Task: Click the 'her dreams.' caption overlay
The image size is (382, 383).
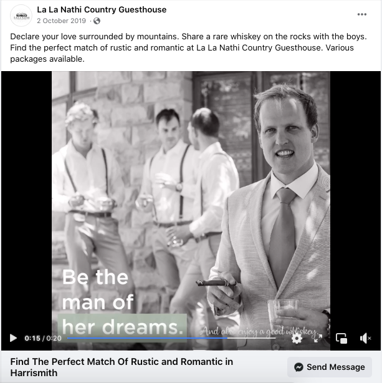Action: tap(122, 327)
